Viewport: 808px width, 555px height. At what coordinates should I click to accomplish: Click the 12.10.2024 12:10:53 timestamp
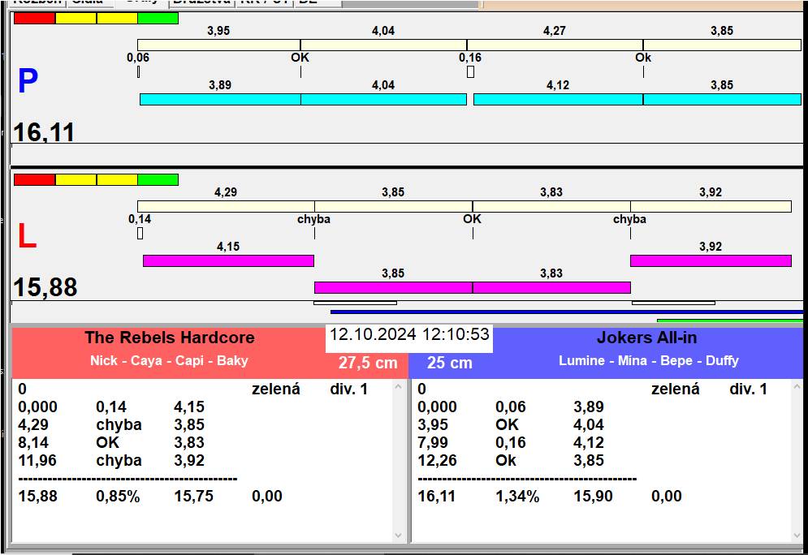[x=409, y=334]
